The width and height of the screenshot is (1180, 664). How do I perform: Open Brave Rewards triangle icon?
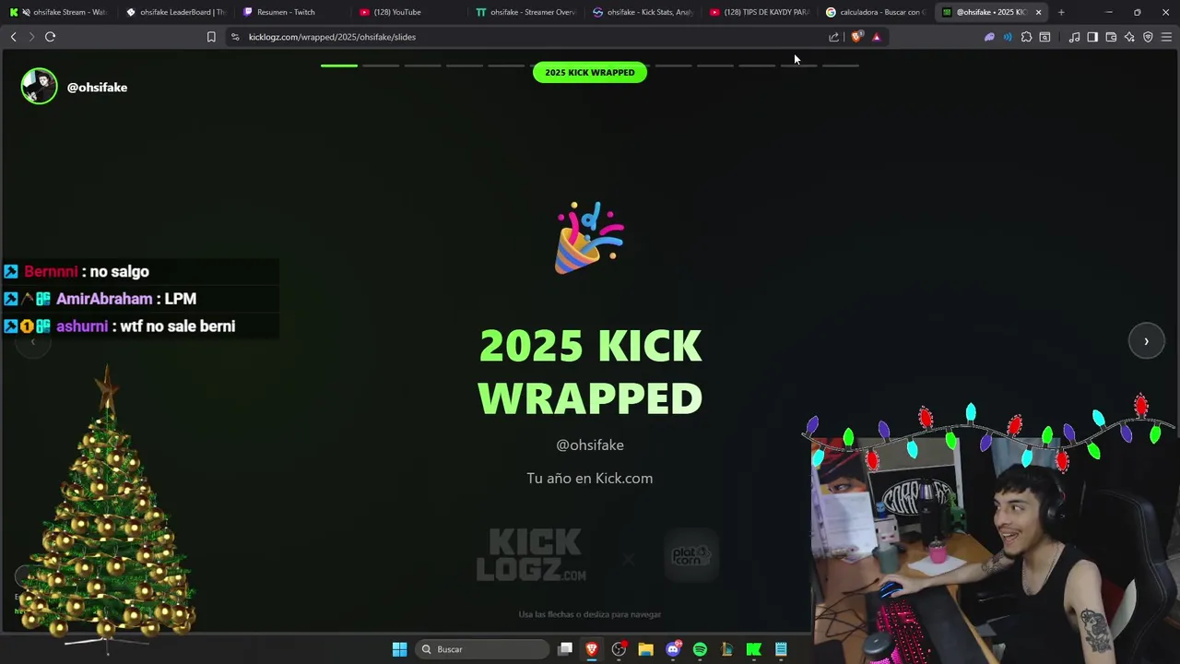click(876, 37)
